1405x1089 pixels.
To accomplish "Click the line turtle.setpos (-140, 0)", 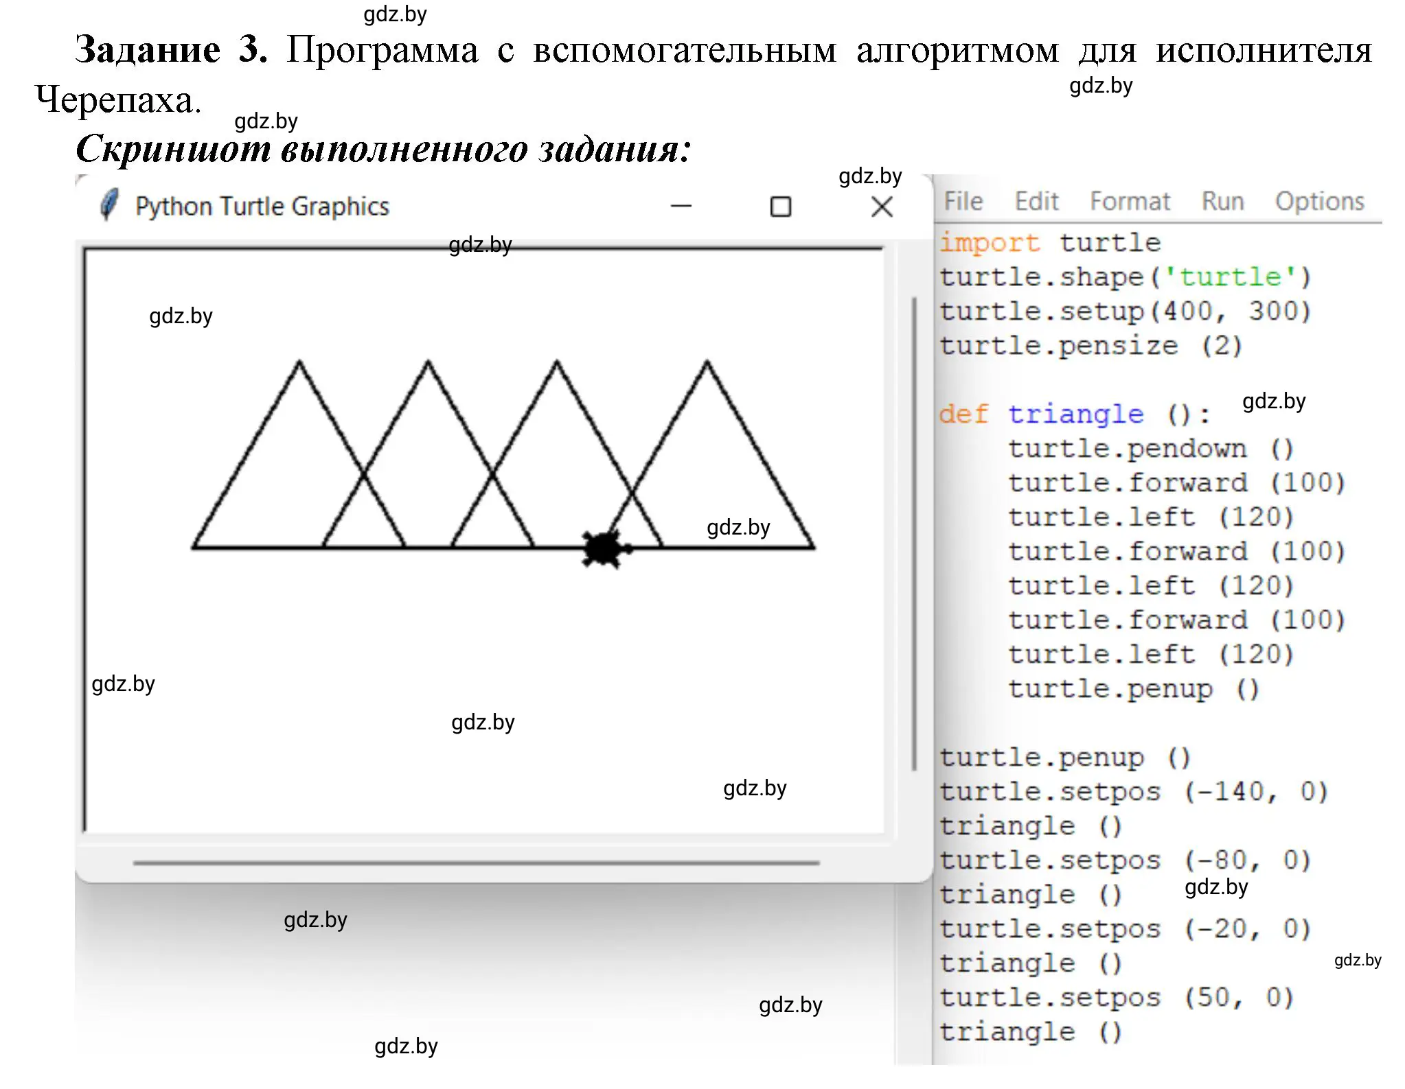I will tap(1134, 792).
